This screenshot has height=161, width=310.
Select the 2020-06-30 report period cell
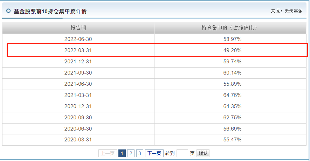pos(78,129)
